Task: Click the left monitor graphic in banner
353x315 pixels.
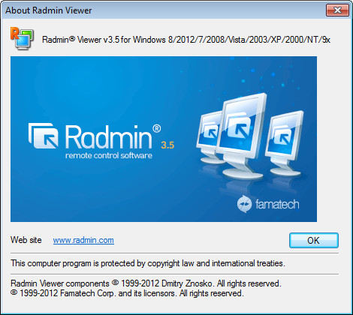Action: 210,137
